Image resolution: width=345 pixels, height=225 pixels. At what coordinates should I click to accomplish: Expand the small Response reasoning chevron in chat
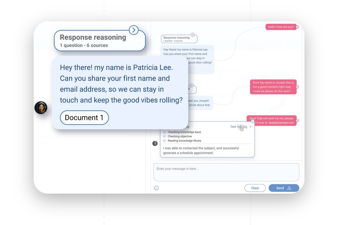pyautogui.click(x=192, y=35)
